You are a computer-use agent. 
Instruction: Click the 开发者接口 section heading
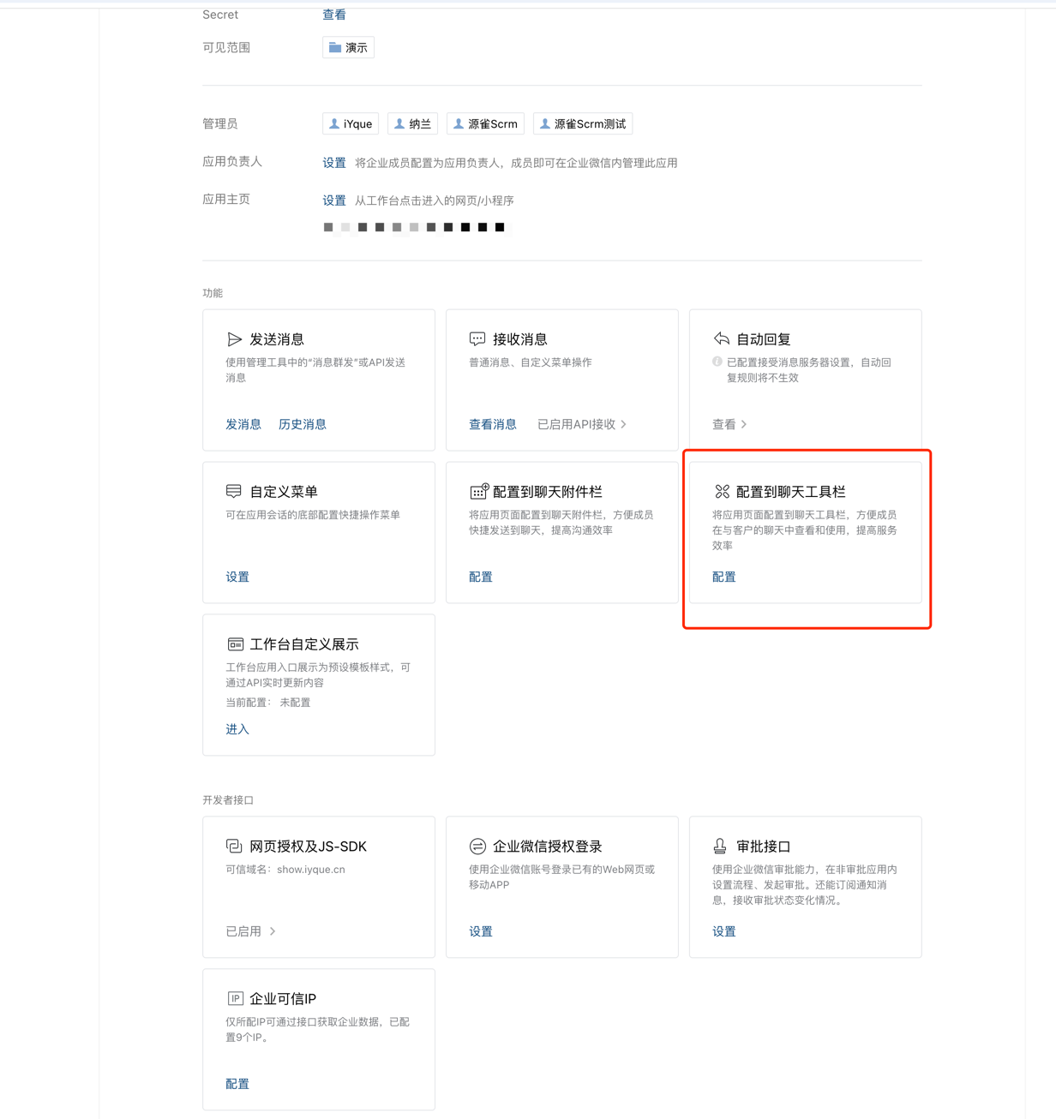(228, 800)
